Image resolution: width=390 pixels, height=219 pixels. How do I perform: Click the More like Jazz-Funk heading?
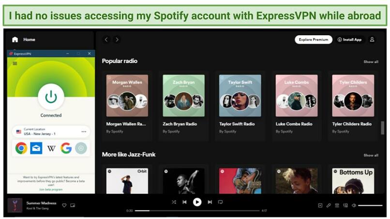point(129,154)
